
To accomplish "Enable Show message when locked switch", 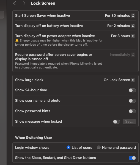I will tap(117, 122).
